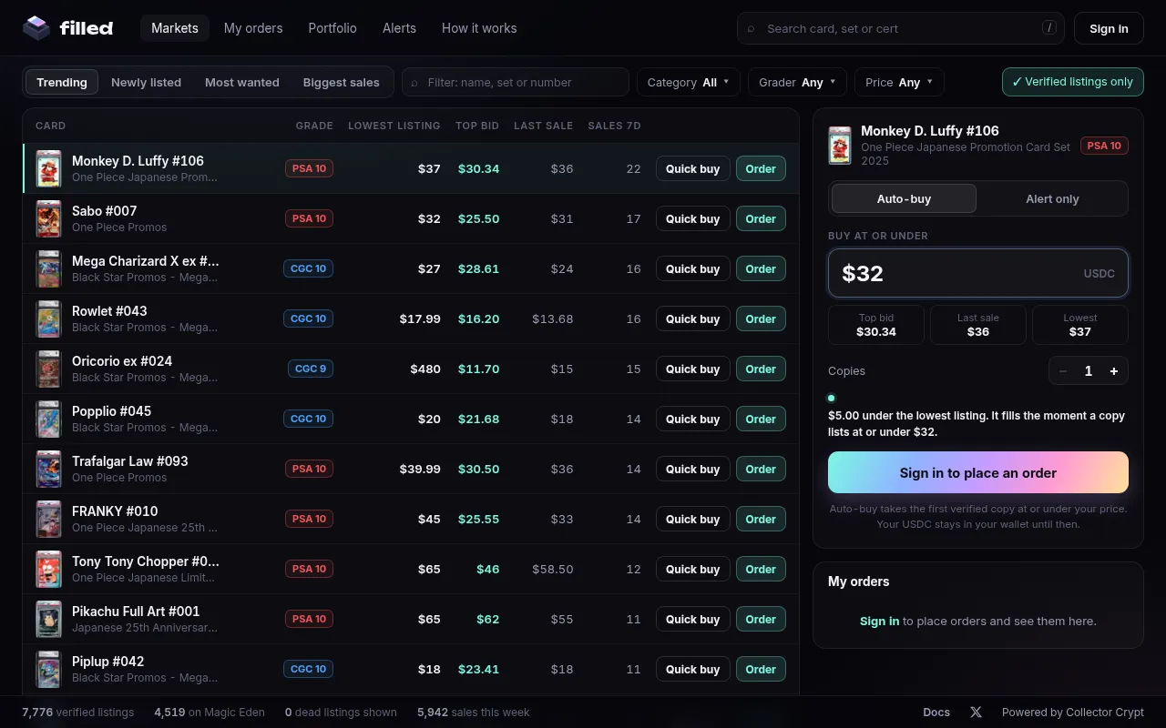Go to the Markets tab
The height and width of the screenshot is (728, 1166).
[175, 28]
